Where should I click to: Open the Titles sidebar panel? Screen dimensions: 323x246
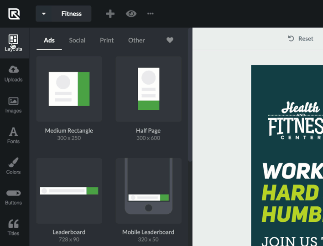click(x=13, y=227)
